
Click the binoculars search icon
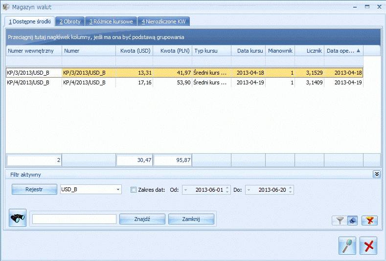pos(18,219)
